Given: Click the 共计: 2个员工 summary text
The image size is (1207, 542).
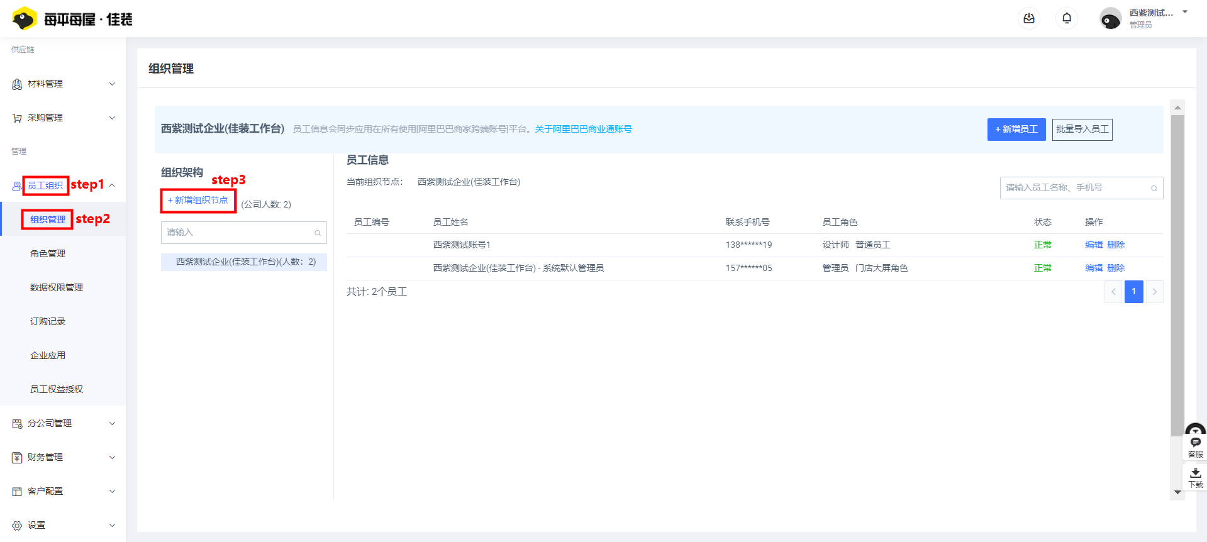Looking at the screenshot, I should [x=377, y=292].
